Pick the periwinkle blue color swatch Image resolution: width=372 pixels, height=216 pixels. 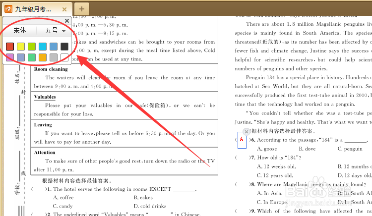[x=21, y=57]
